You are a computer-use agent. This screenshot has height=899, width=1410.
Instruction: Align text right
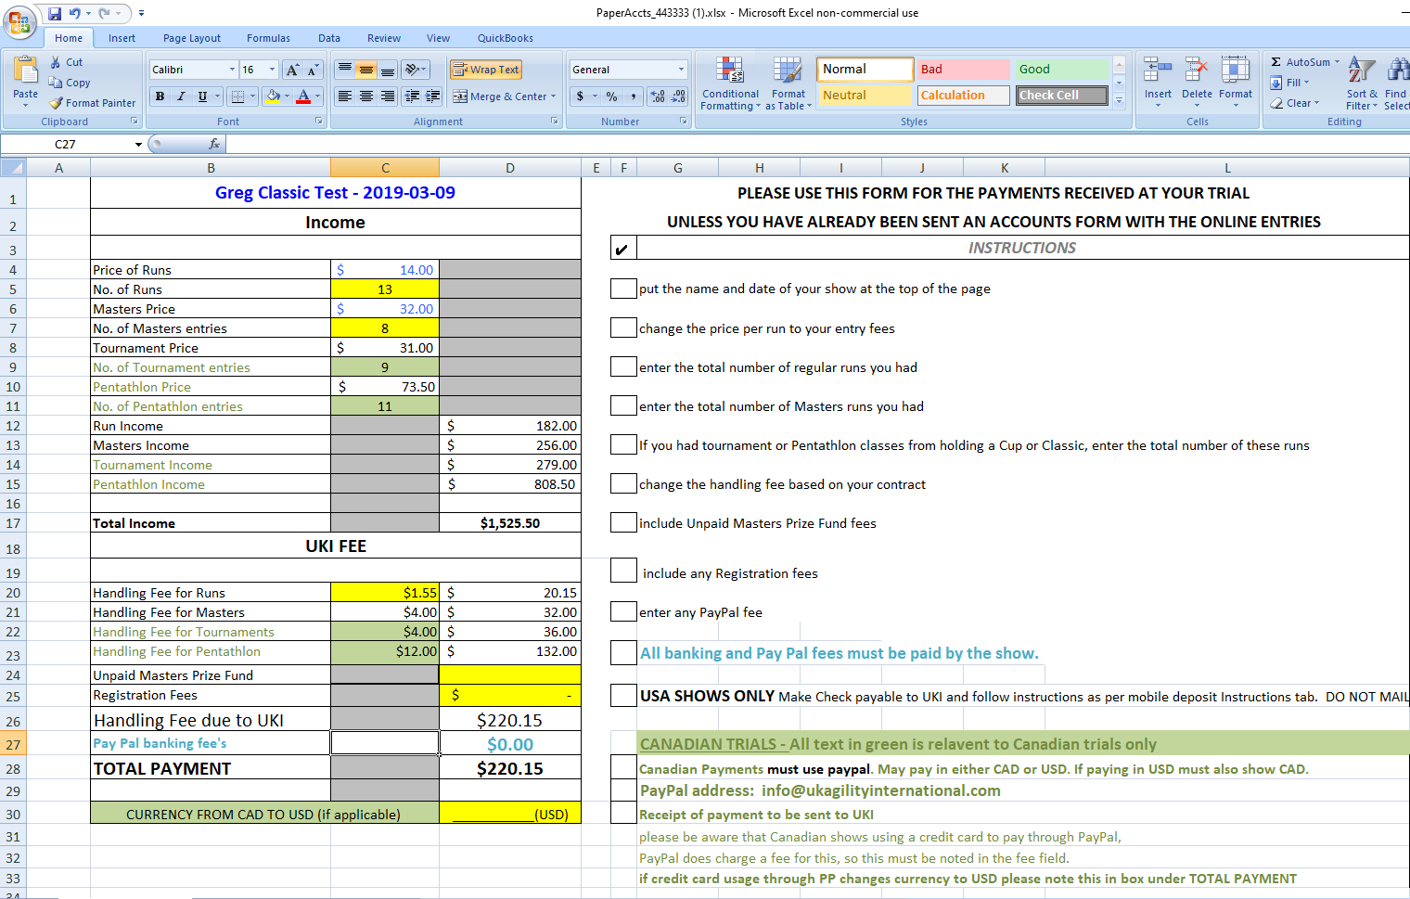click(x=388, y=96)
